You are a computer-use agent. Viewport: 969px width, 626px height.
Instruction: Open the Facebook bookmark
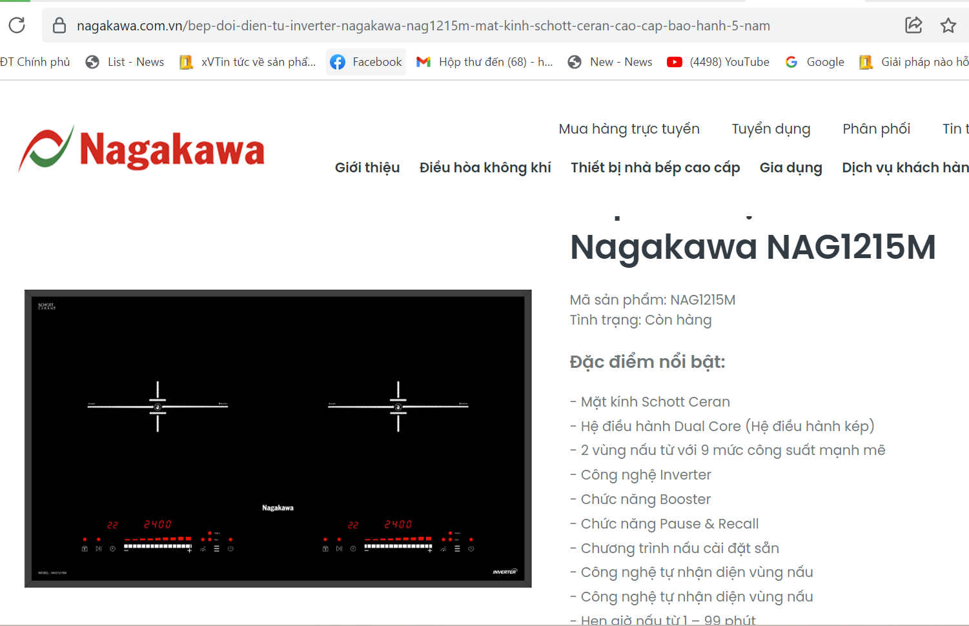366,62
